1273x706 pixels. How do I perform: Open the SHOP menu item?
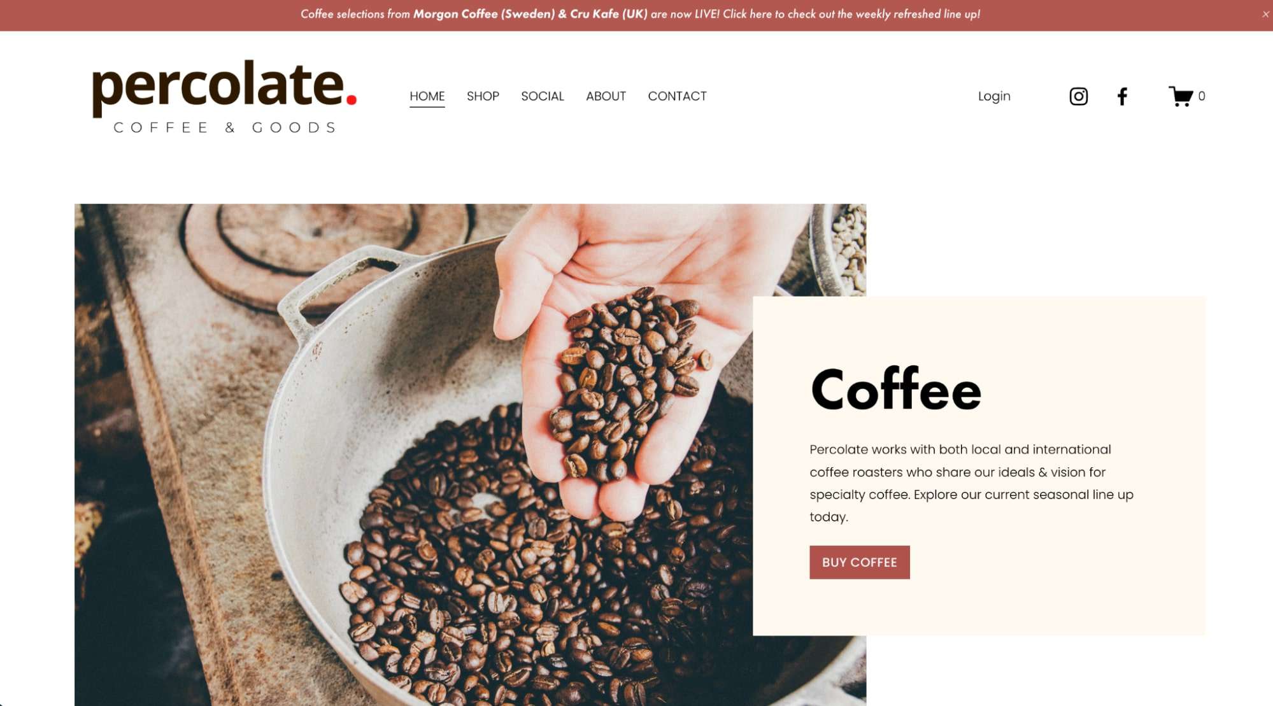(x=483, y=96)
